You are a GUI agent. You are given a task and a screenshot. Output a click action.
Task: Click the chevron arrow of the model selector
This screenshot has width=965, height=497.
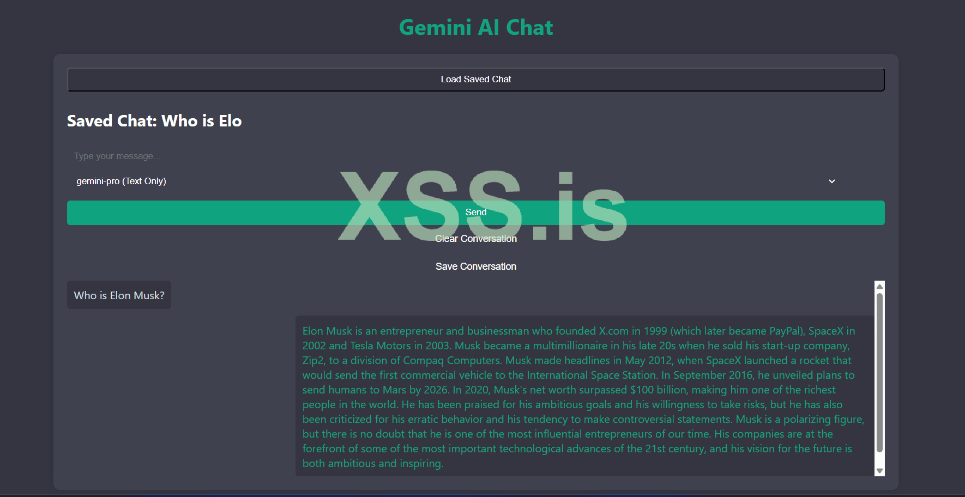[x=831, y=181]
